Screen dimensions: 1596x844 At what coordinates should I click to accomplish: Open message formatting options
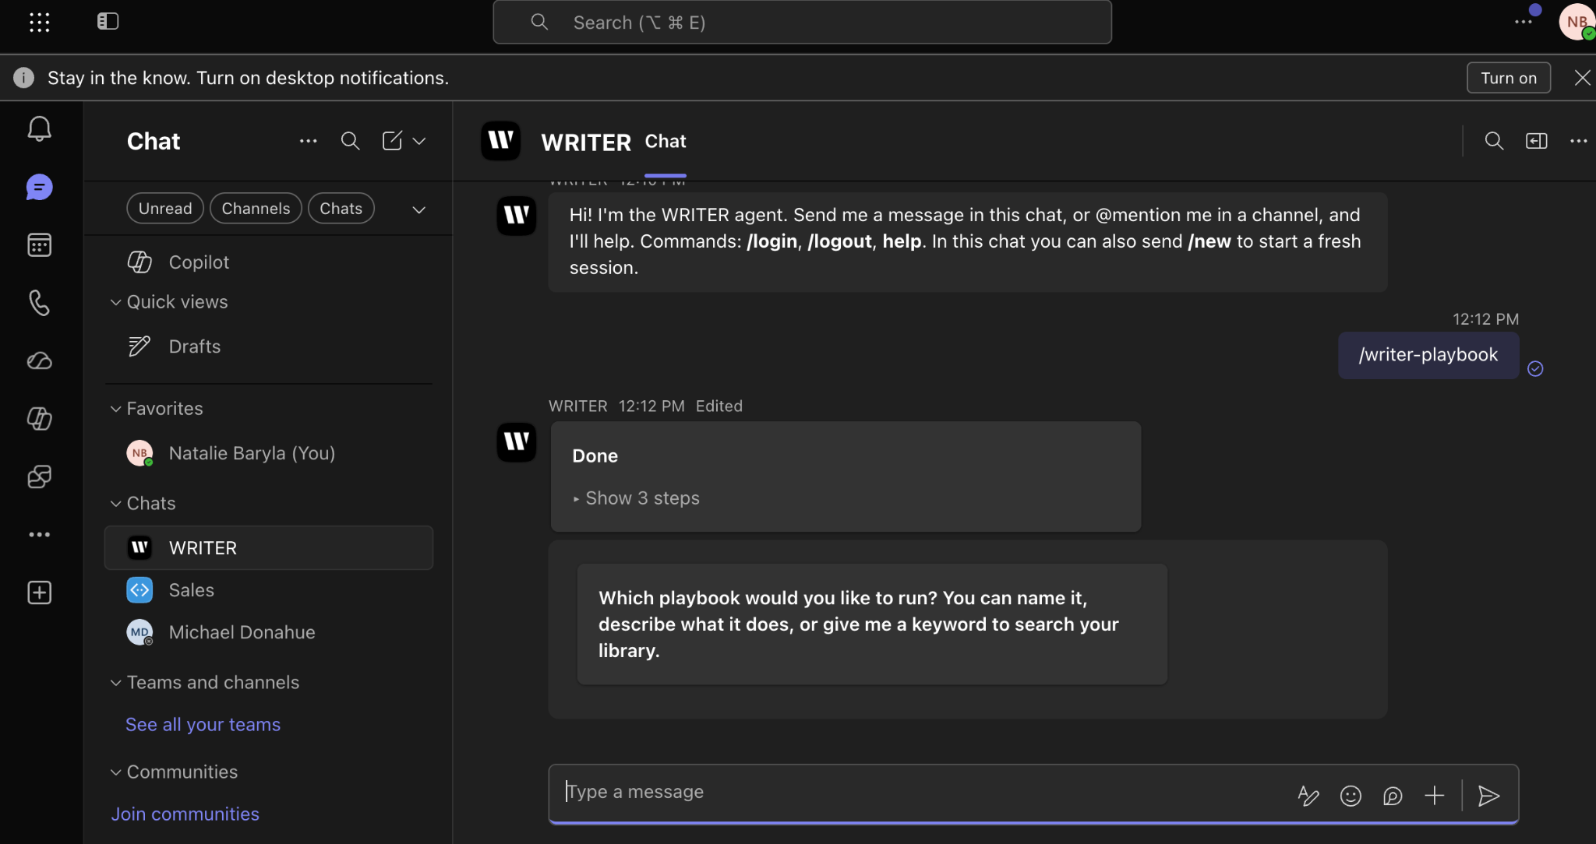tap(1308, 796)
